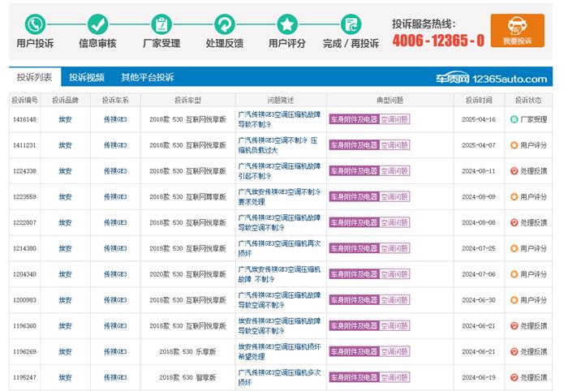Click 车身附件及电器 tag in row 1416148
The image size is (568, 391).
click(x=354, y=119)
